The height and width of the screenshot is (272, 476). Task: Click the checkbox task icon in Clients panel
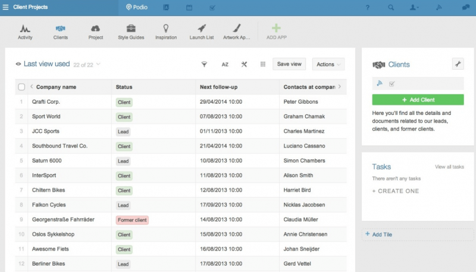pyautogui.click(x=392, y=84)
